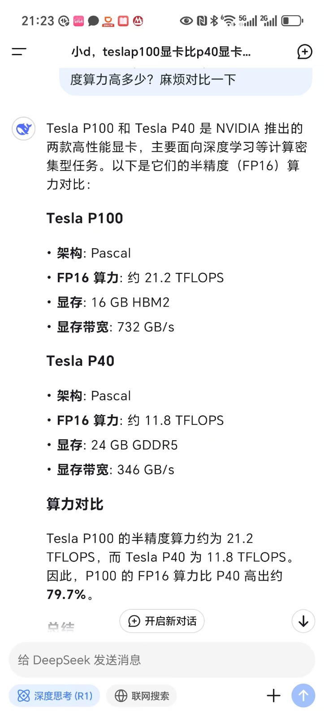Open attachments with the plus icon

[x=273, y=696]
